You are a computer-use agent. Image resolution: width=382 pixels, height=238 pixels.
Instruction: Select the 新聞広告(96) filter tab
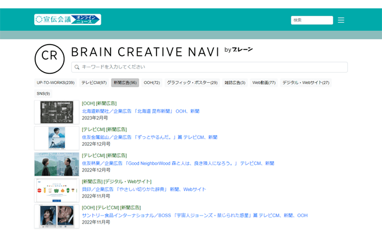(x=125, y=83)
